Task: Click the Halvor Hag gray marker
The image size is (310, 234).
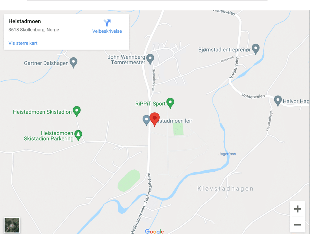Action: click(x=278, y=101)
